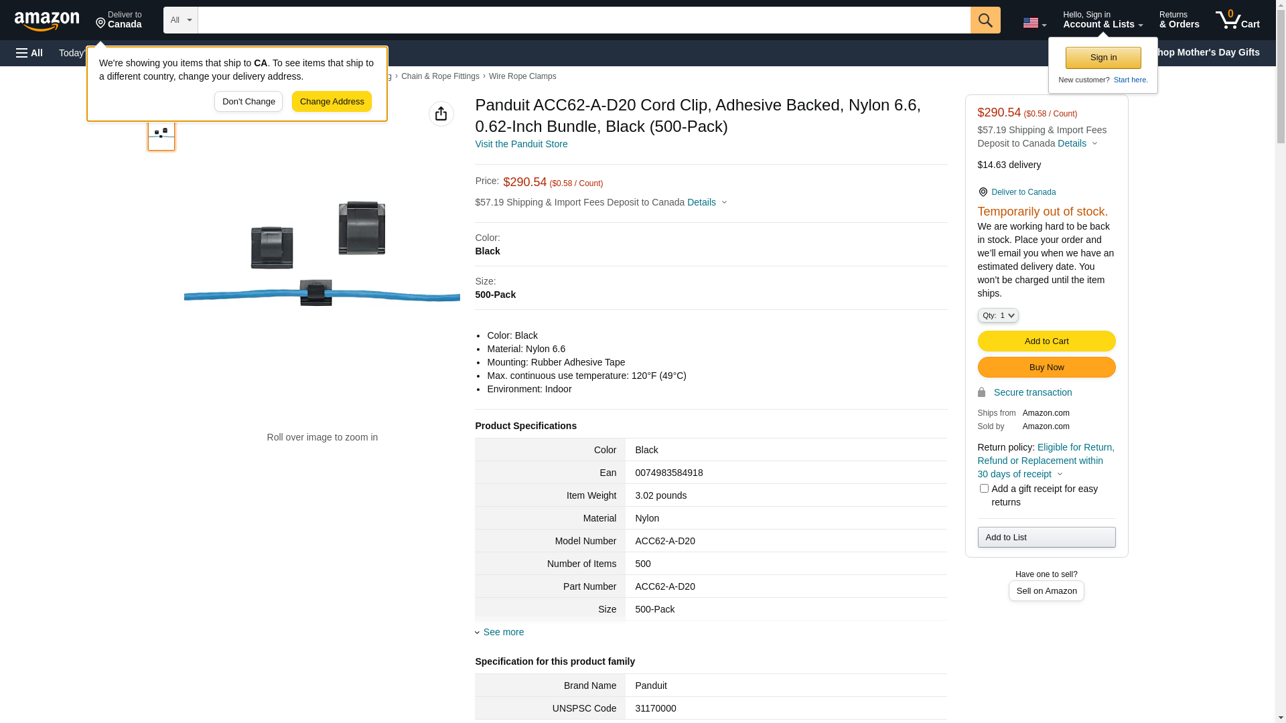
Task: Click the Add to Cart button
Action: point(1046,341)
